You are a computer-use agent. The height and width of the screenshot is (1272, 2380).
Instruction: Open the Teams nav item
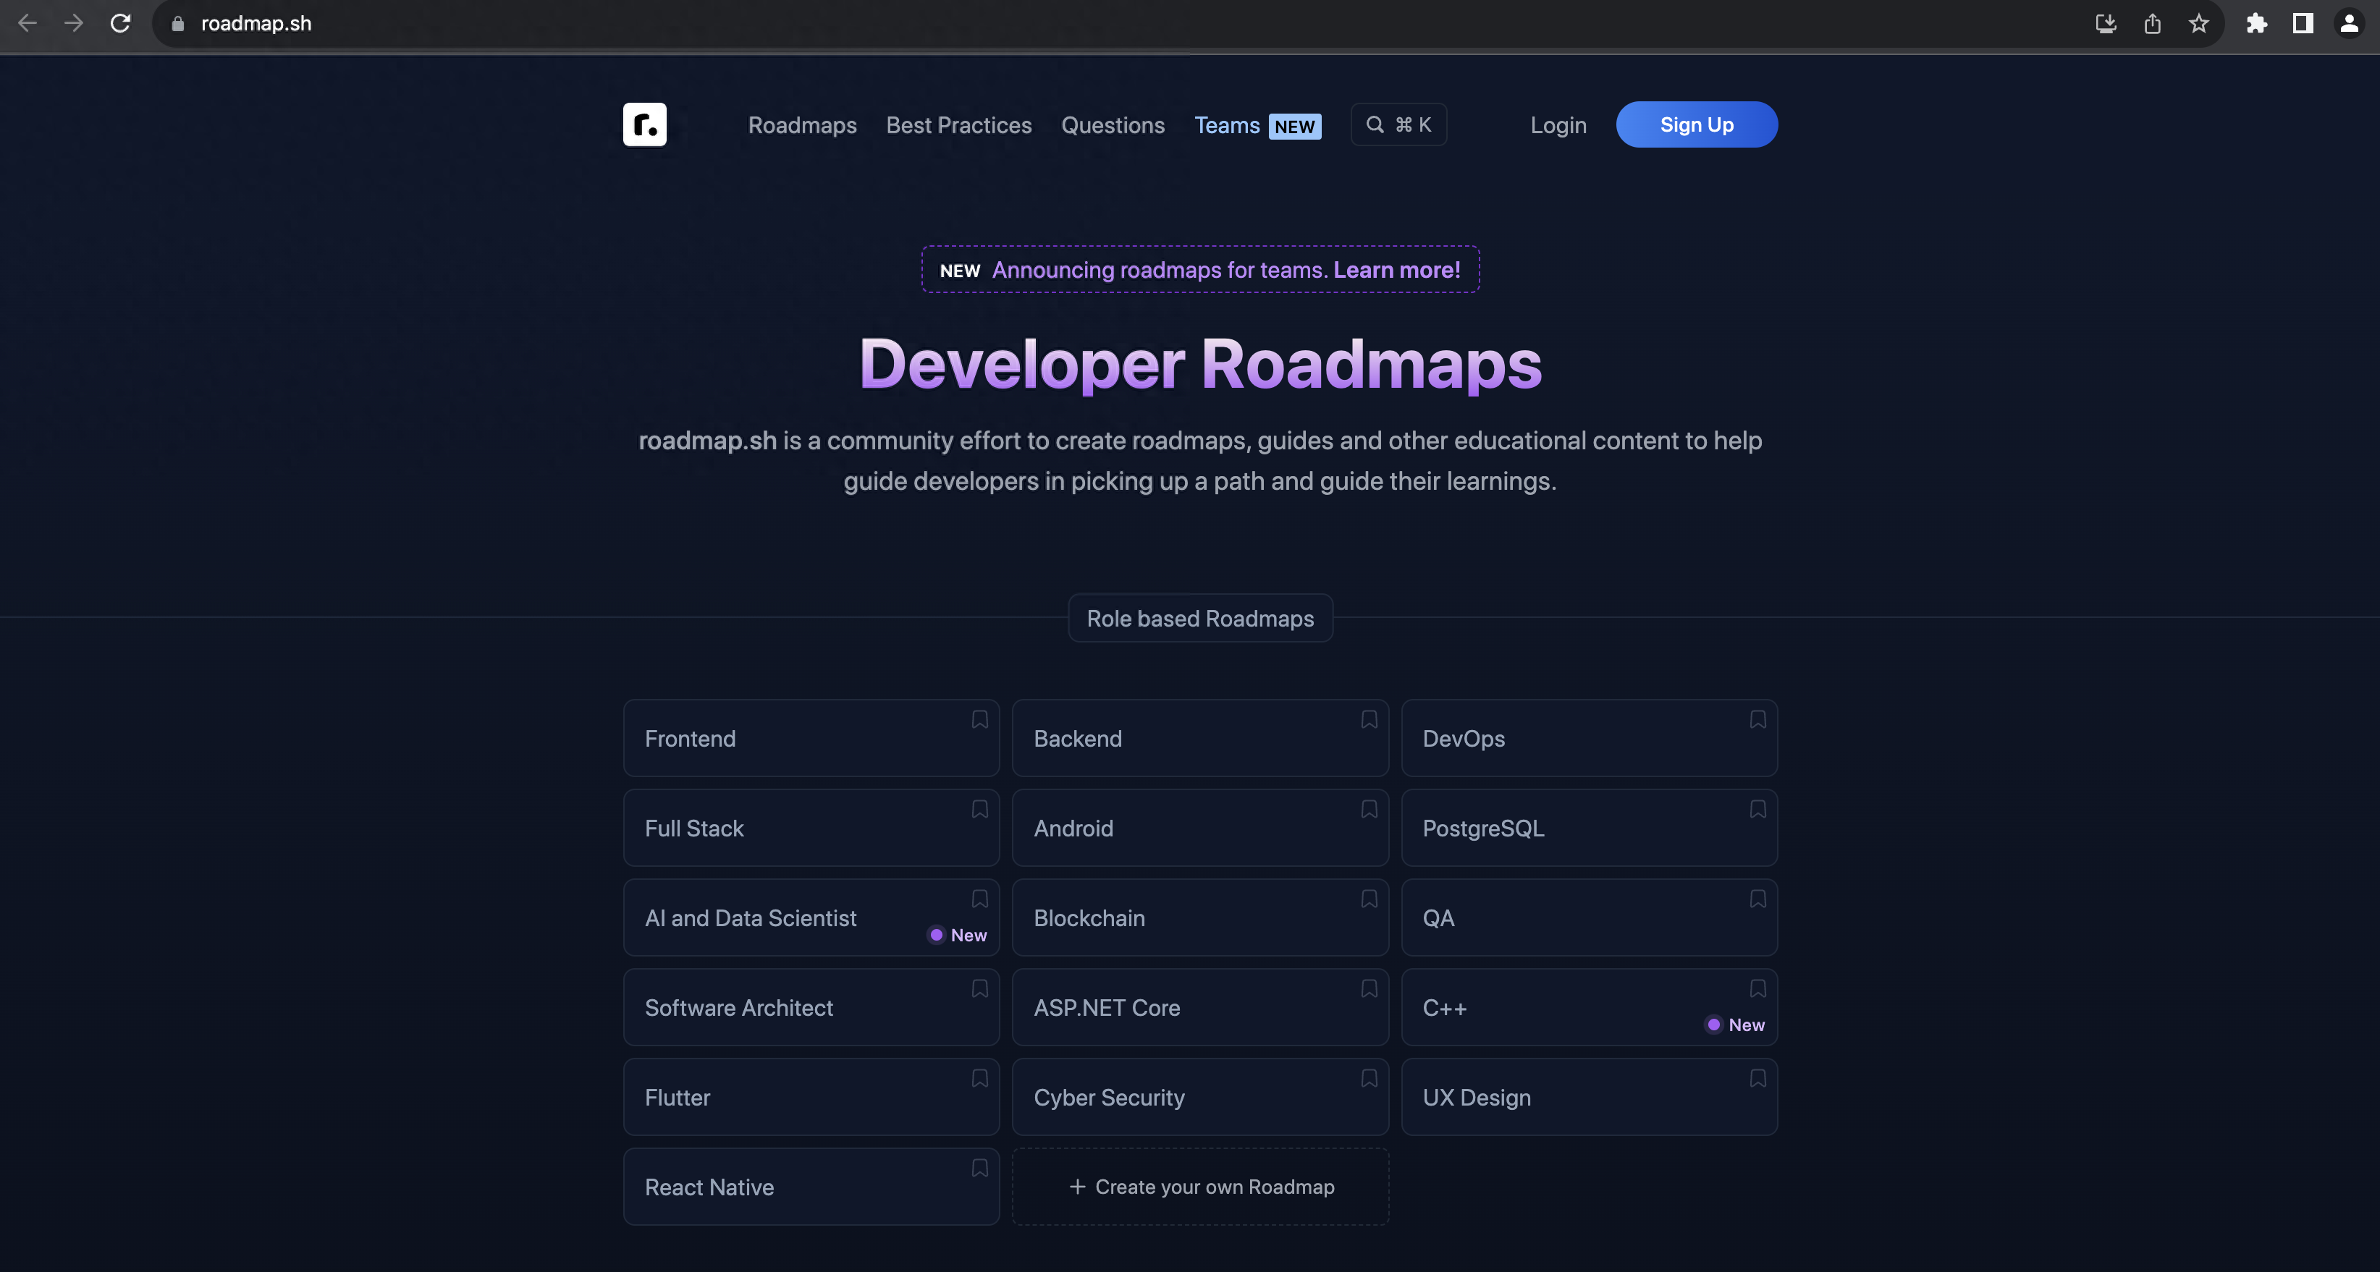[x=1257, y=124]
